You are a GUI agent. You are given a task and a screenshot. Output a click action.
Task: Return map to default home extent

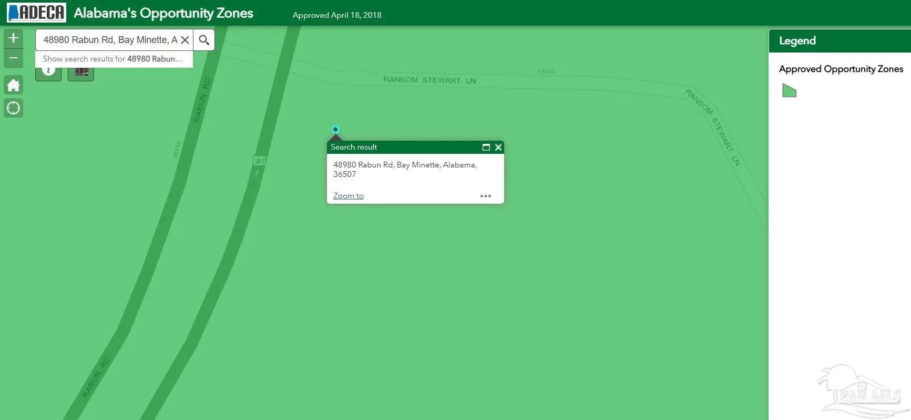[13, 85]
